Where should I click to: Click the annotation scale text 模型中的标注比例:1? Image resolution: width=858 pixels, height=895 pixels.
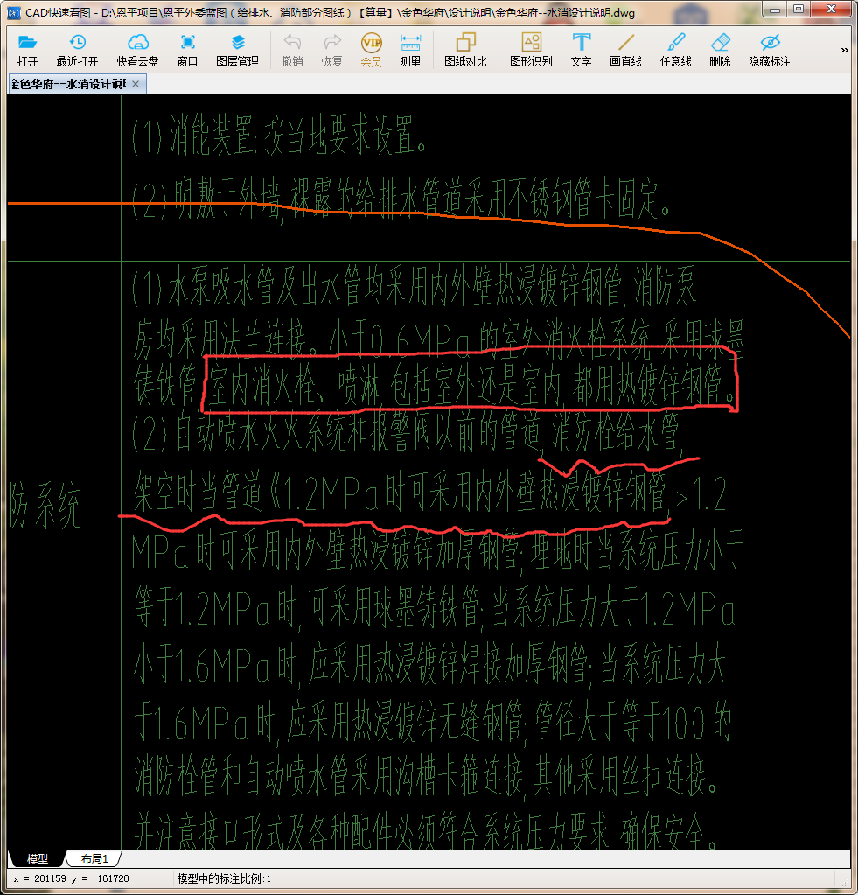[224, 878]
